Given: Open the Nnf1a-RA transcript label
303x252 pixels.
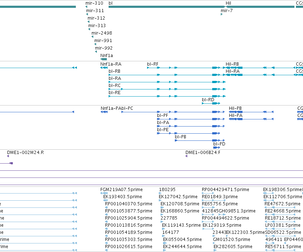Looking at the screenshot, I should pos(111,64).
